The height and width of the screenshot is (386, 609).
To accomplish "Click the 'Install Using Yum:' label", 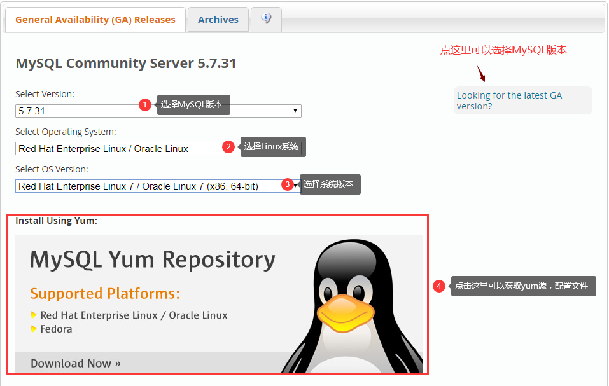I will click(56, 221).
